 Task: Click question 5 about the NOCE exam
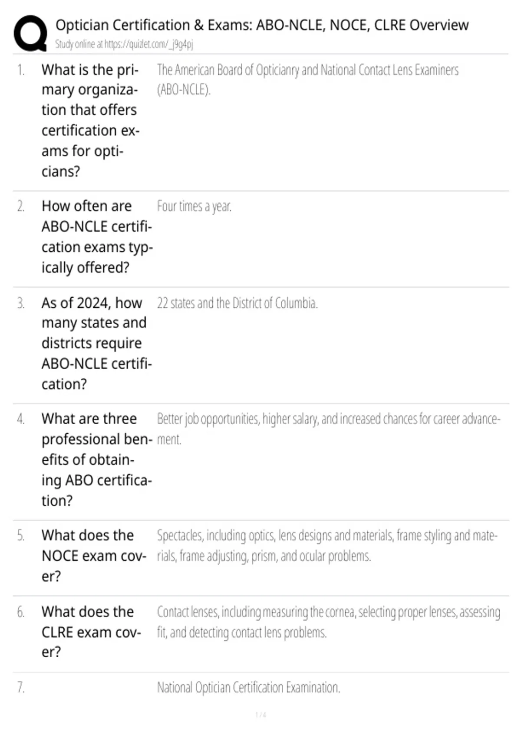click(x=94, y=556)
